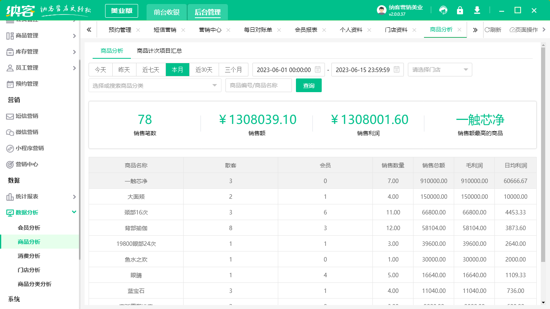Switch the filter to 近七天
Screen dimensions: 550x309
point(150,69)
